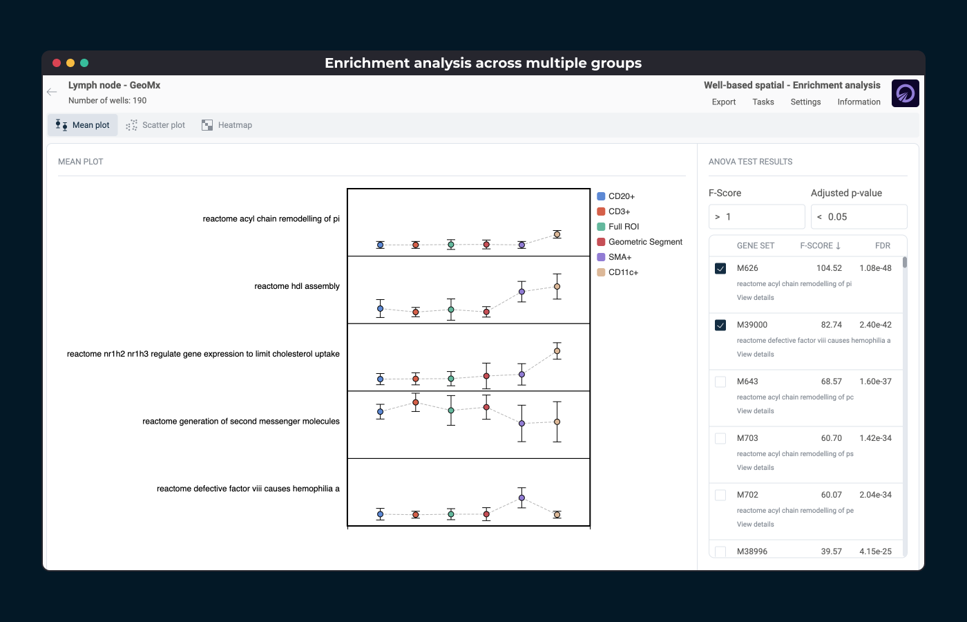View details for M702 gene set

click(x=755, y=525)
